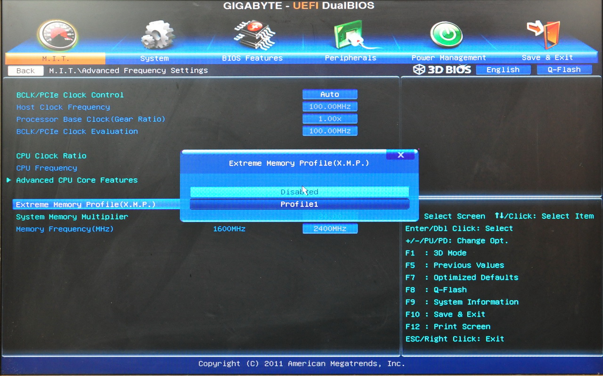Screen dimensions: 603x376
Task: Click M.I.T.\Advanced Frequency Settings breadcrumb
Action: click(x=129, y=70)
